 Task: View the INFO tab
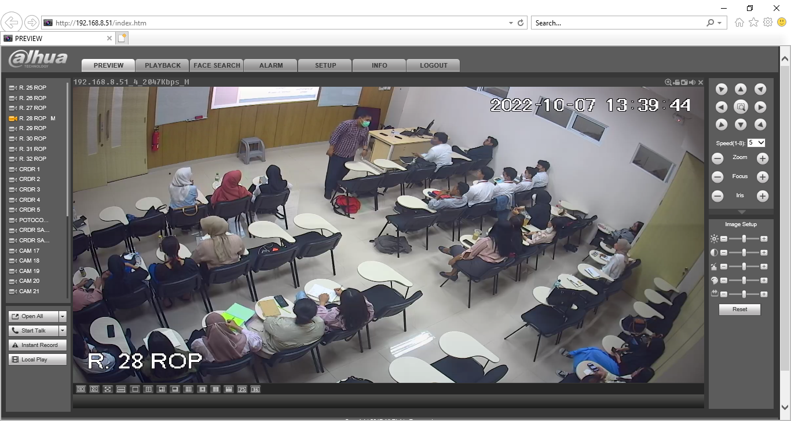point(379,65)
